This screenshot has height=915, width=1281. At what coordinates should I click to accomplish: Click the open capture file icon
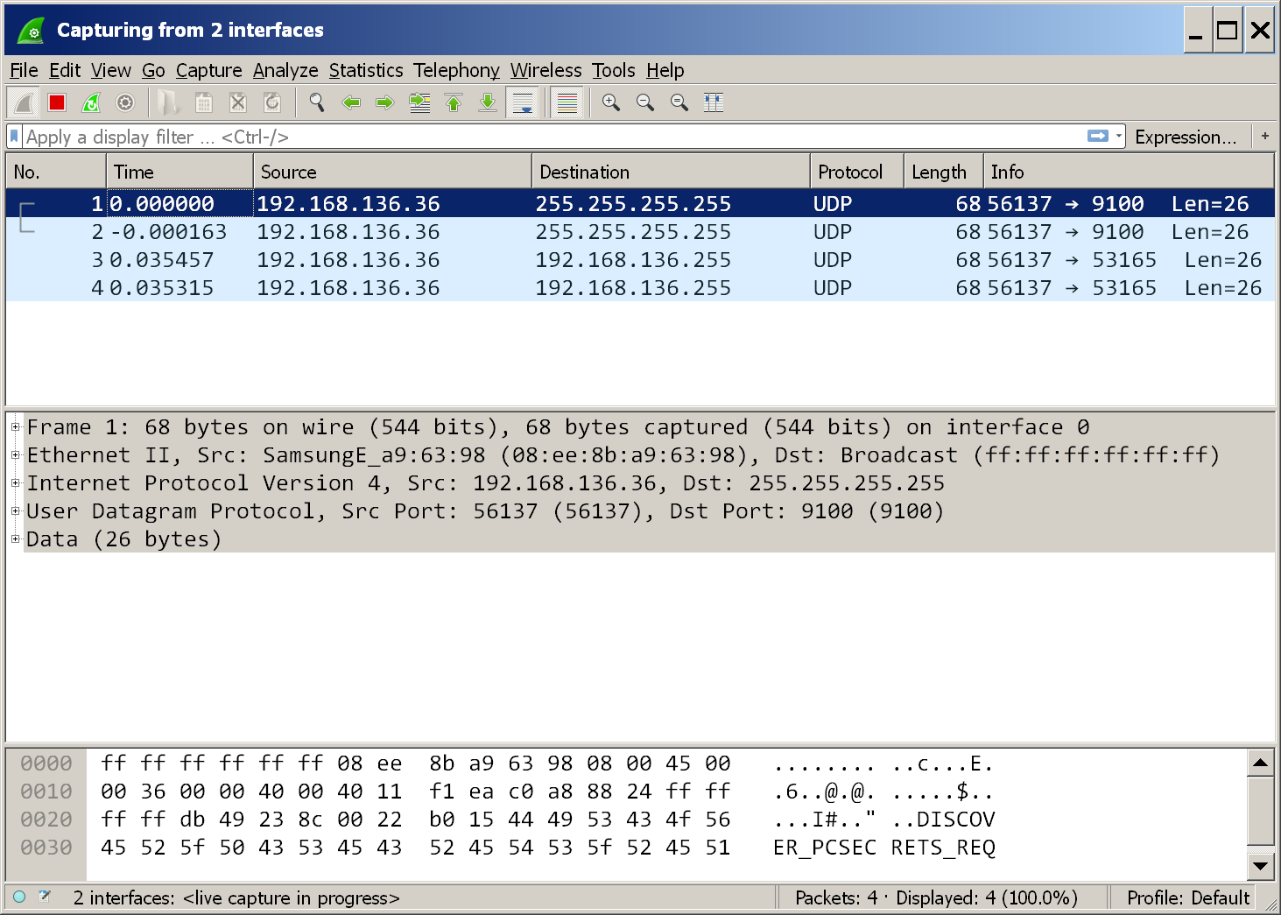point(168,103)
